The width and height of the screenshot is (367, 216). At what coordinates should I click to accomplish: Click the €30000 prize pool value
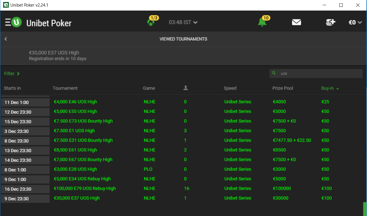(x=281, y=198)
